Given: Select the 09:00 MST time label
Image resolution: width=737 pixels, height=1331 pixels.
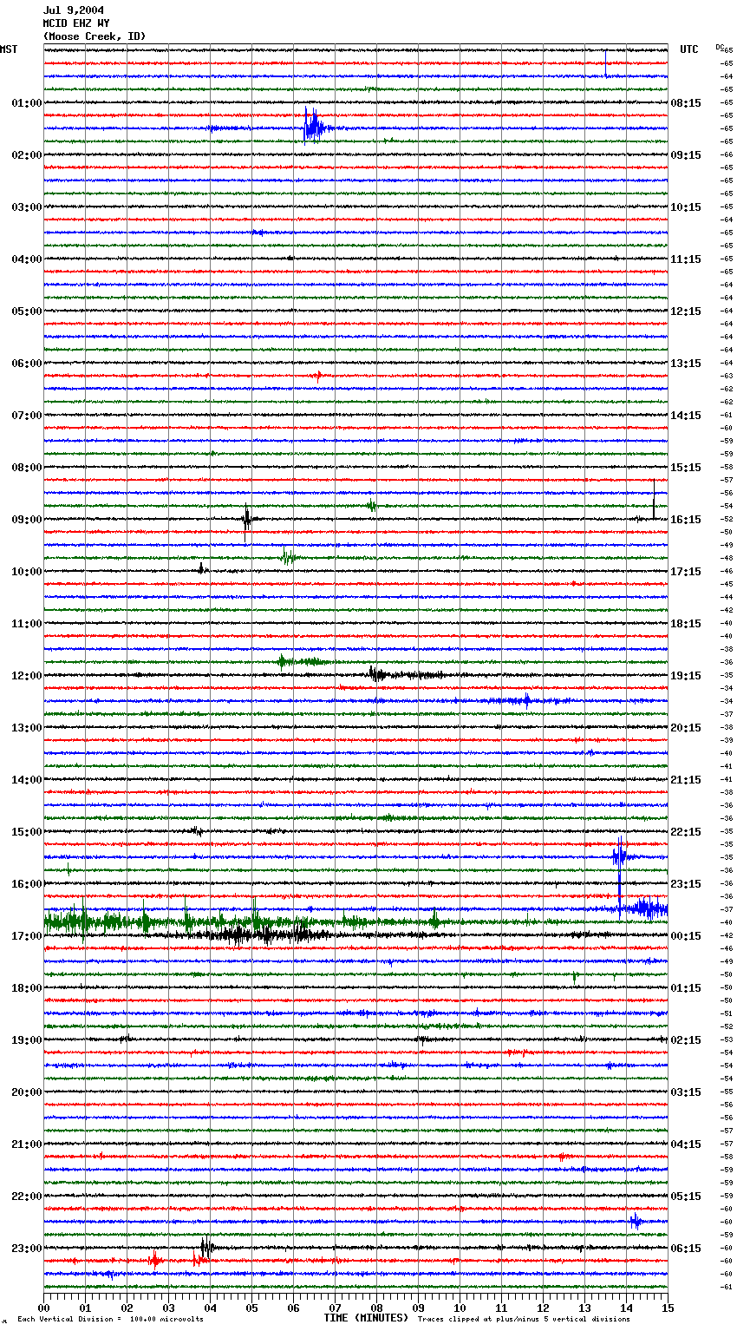Looking at the screenshot, I should click(27, 520).
